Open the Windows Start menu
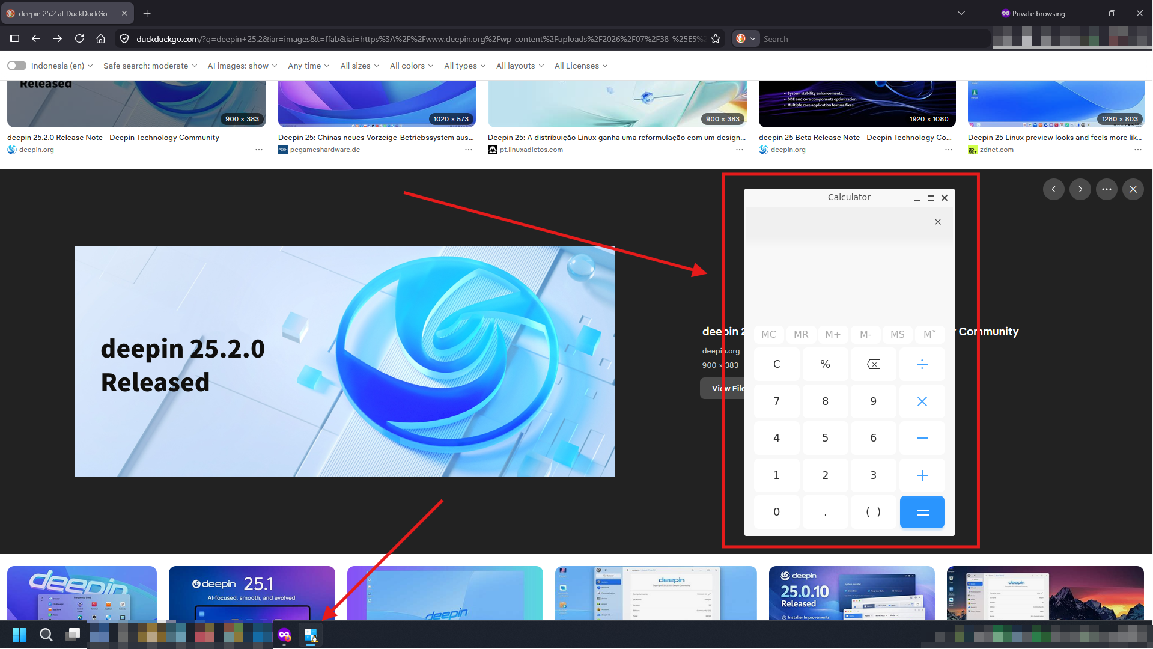This screenshot has height=649, width=1153. pos(20,635)
